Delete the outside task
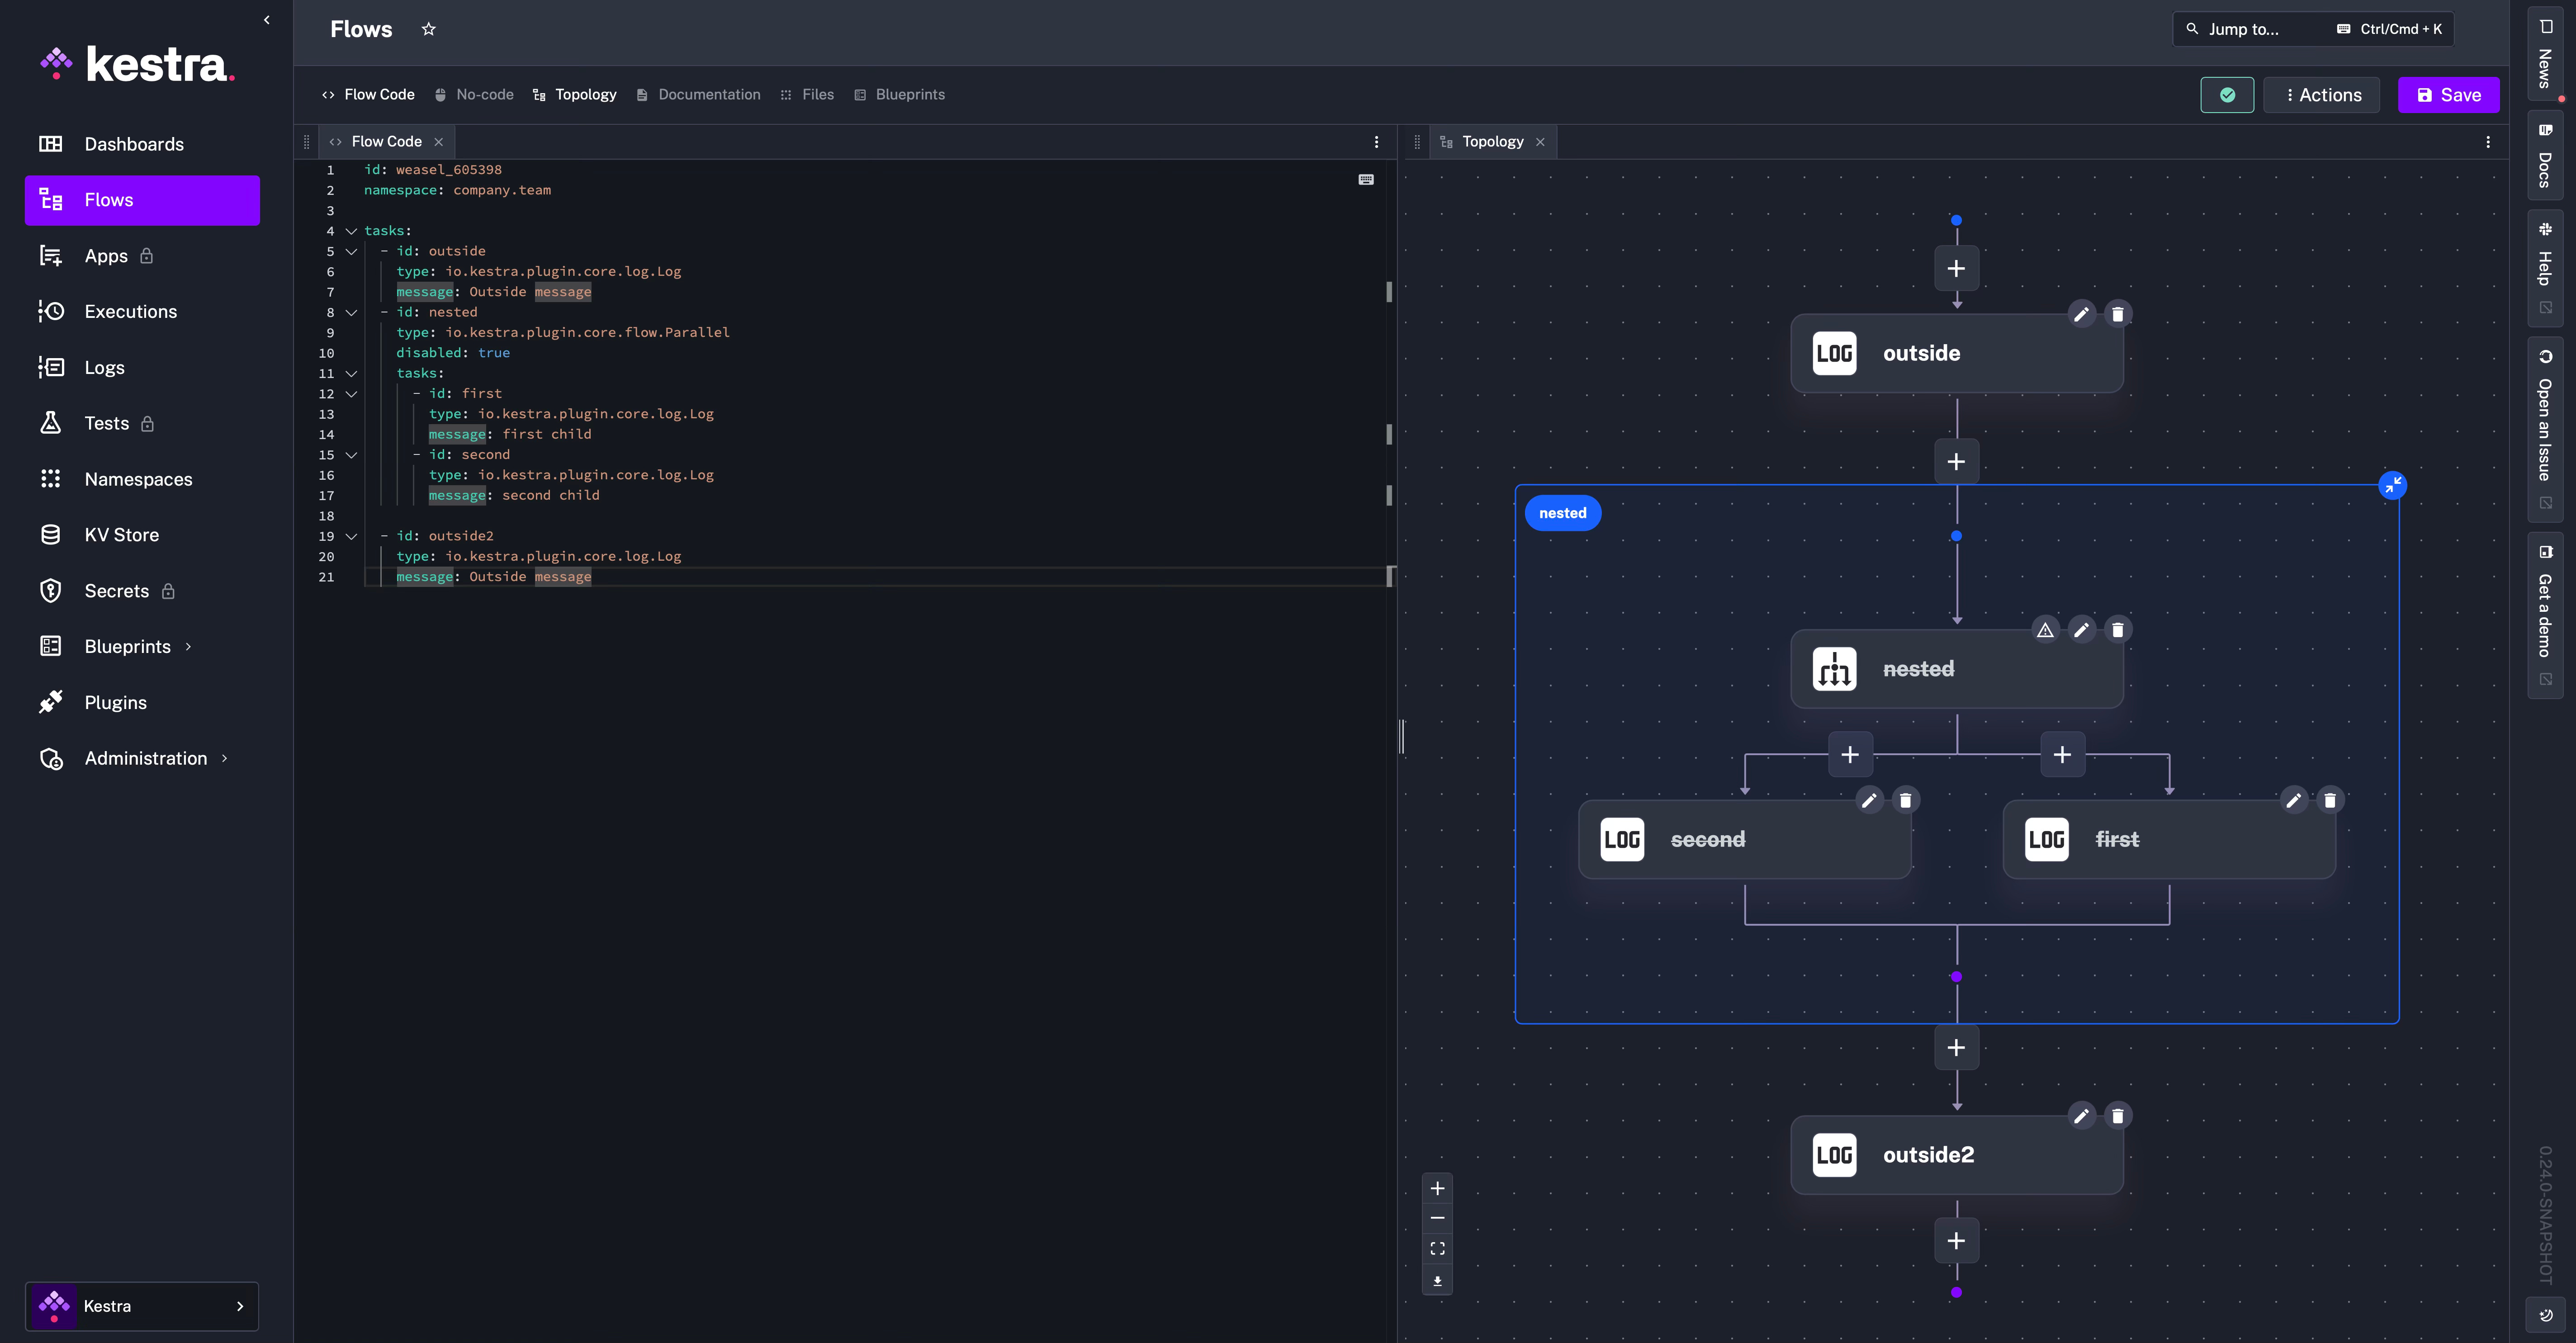Viewport: 2576px width, 1343px height. coord(2117,314)
